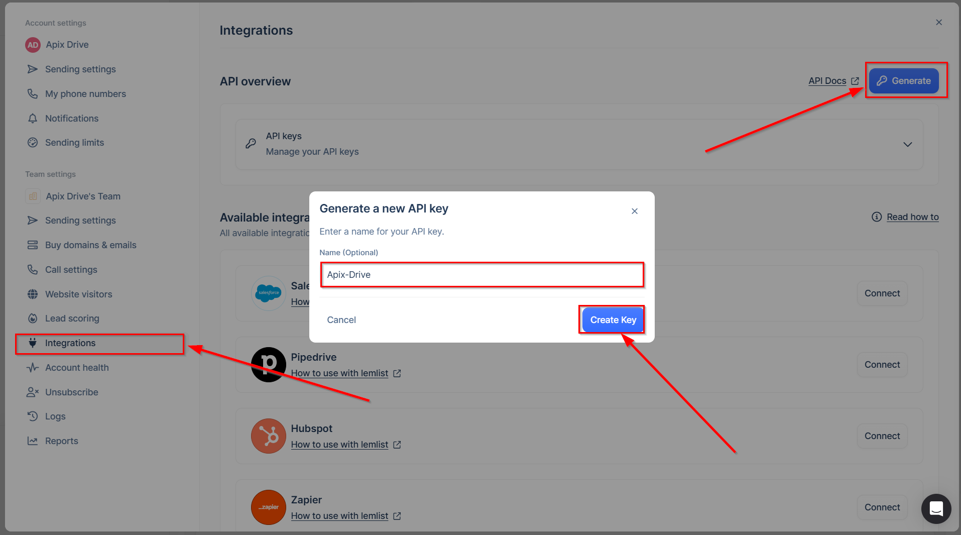The height and width of the screenshot is (535, 961).
Task: Click the Sending limits gauge icon
Action: pyautogui.click(x=33, y=142)
